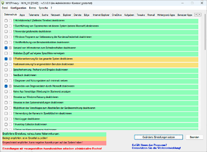Check Spracherkennung, Freihand und Eingabe deaktivieren

[6, 70]
